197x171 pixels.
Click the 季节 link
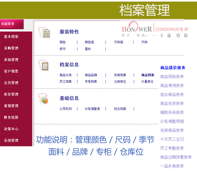click(63, 49)
